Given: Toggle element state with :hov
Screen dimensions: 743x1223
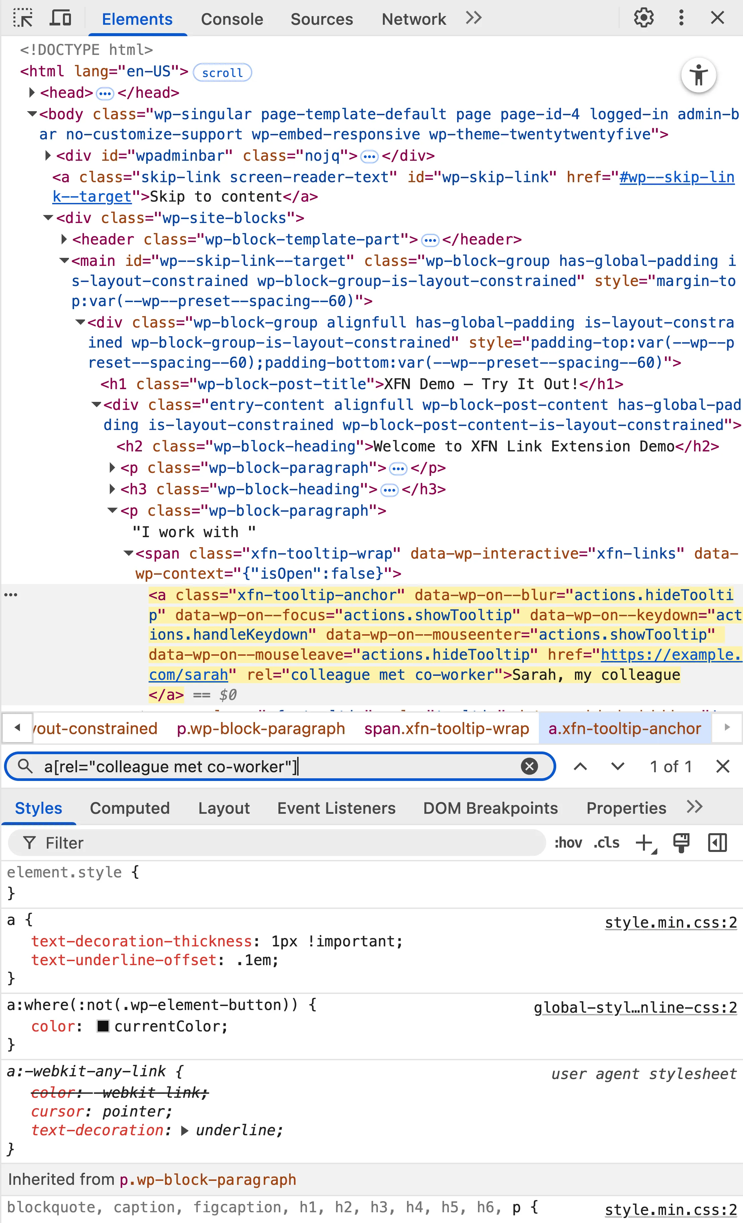Looking at the screenshot, I should [x=568, y=843].
